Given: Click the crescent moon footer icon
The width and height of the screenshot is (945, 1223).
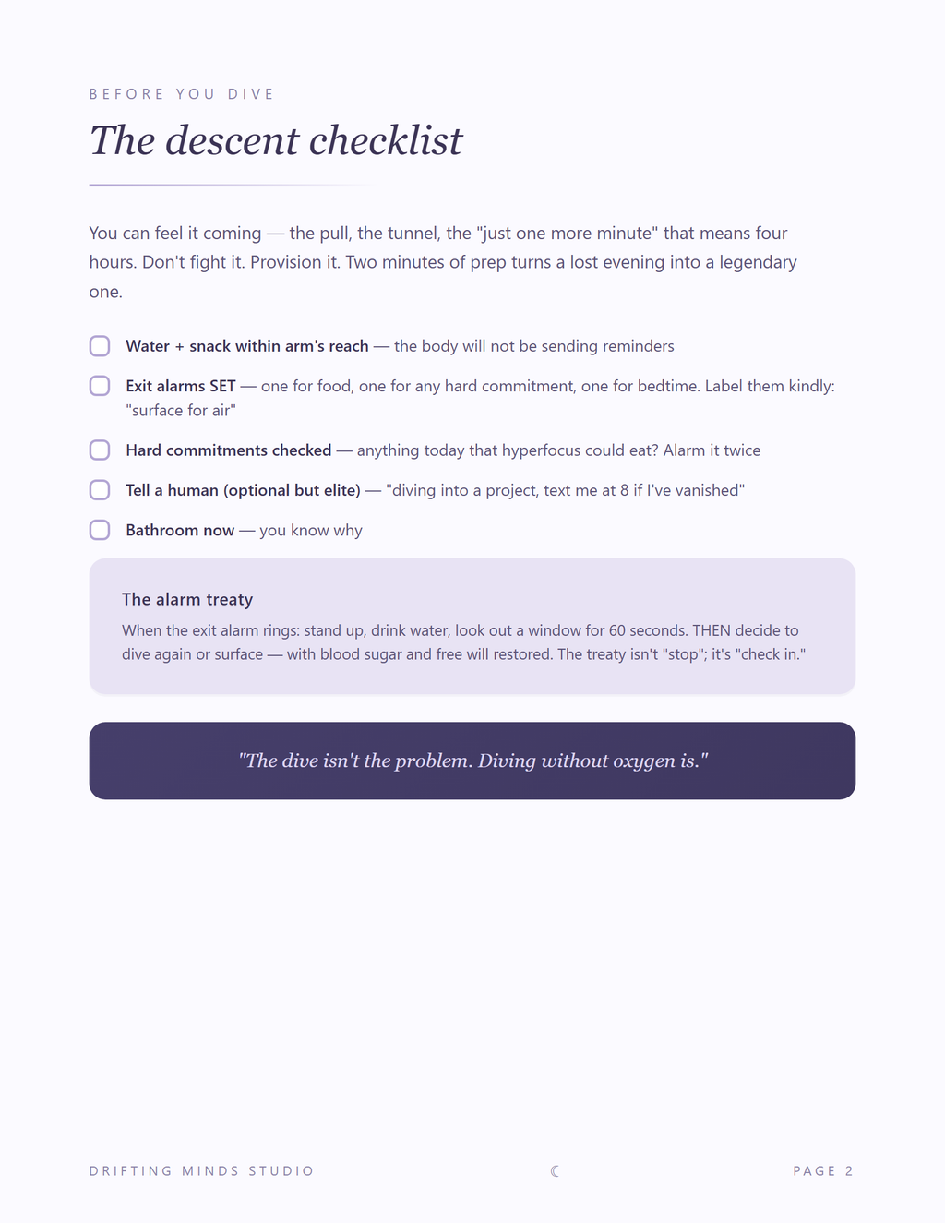Looking at the screenshot, I should click(555, 1171).
